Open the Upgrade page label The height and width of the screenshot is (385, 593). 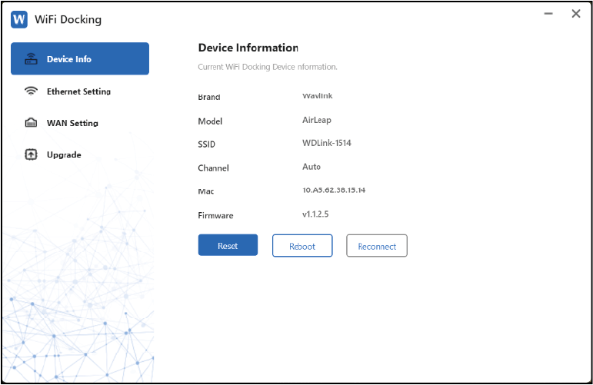click(x=64, y=154)
